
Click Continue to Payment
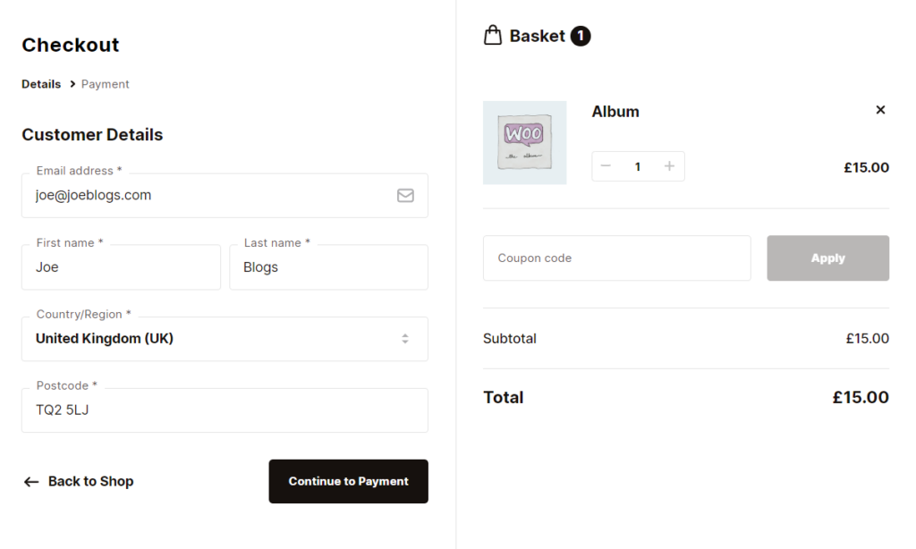pyautogui.click(x=348, y=481)
